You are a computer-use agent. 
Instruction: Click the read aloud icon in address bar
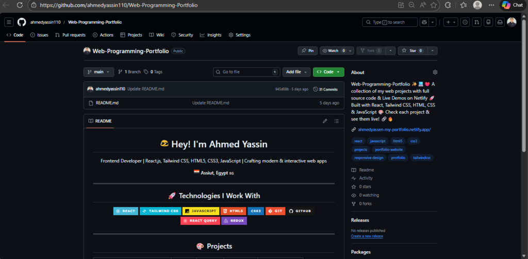coord(423,5)
